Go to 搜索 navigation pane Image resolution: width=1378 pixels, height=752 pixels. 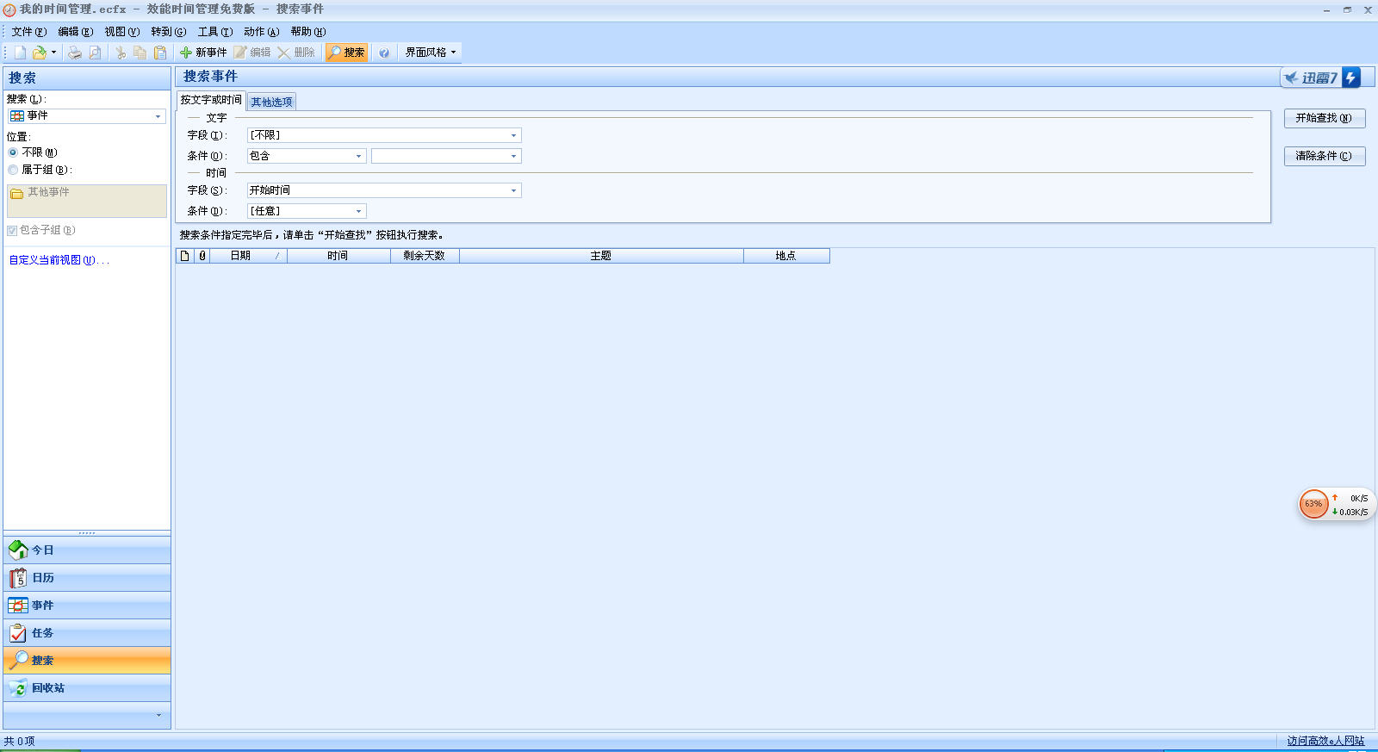point(87,661)
